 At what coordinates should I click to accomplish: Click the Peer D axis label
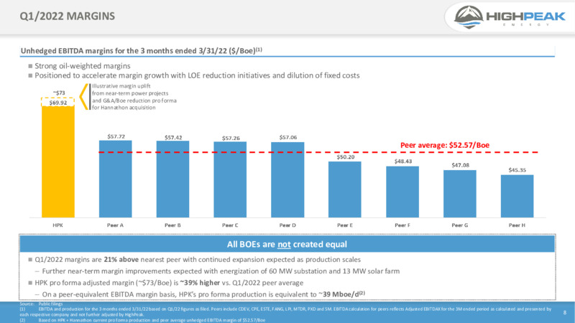pos(287,225)
